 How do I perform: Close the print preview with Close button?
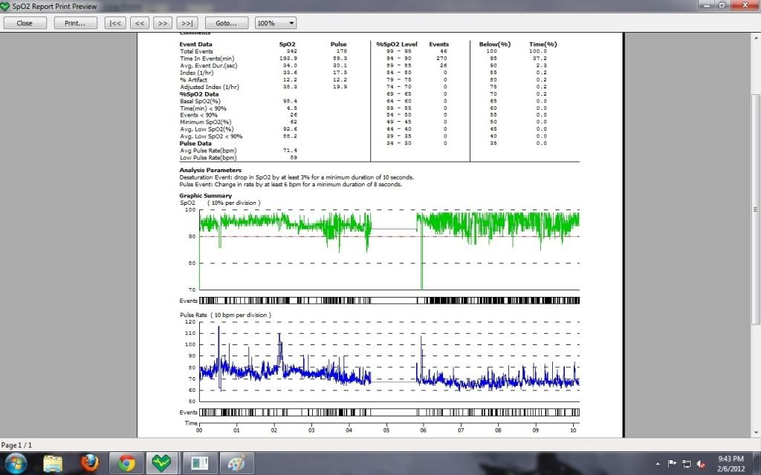25,23
